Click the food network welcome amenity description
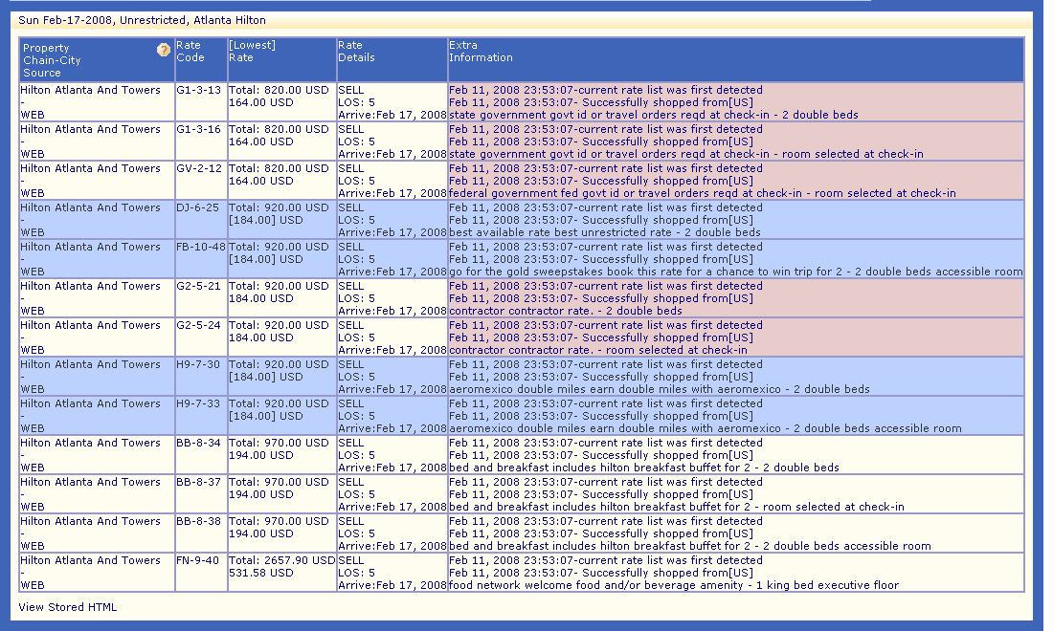Image resolution: width=1053 pixels, height=631 pixels. coord(674,586)
